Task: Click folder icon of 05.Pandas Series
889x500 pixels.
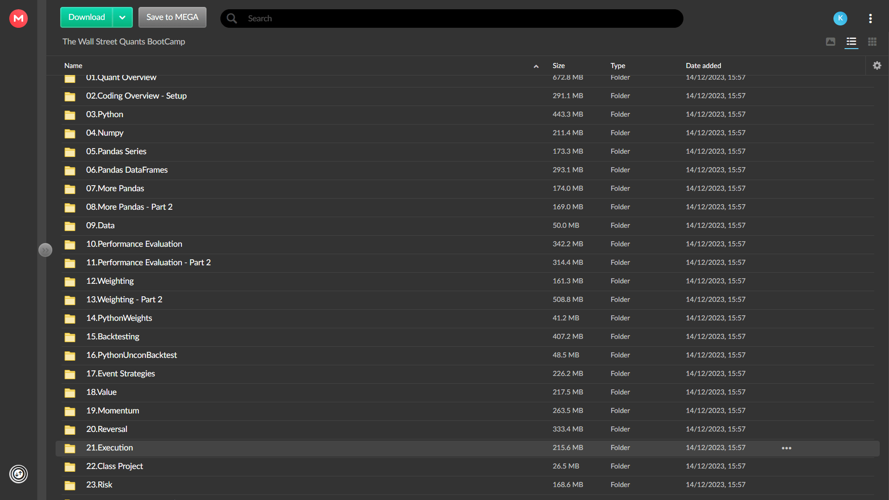Action: (70, 152)
